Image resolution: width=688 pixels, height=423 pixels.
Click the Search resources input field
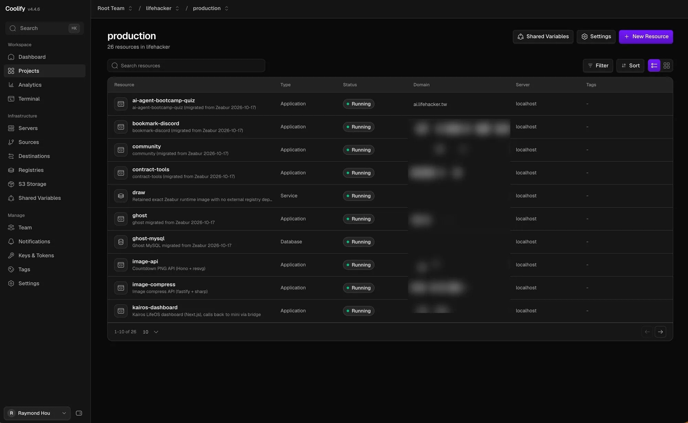click(x=186, y=65)
